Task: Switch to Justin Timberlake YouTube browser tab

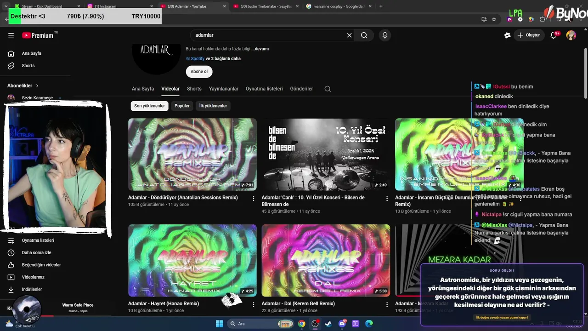Action: pos(266,6)
